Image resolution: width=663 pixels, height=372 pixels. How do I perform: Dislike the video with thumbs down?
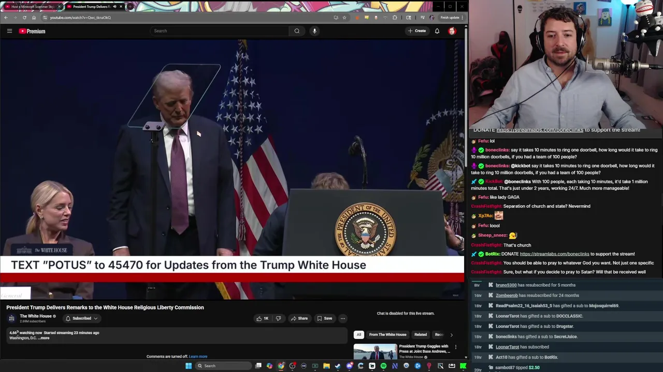[x=278, y=318]
